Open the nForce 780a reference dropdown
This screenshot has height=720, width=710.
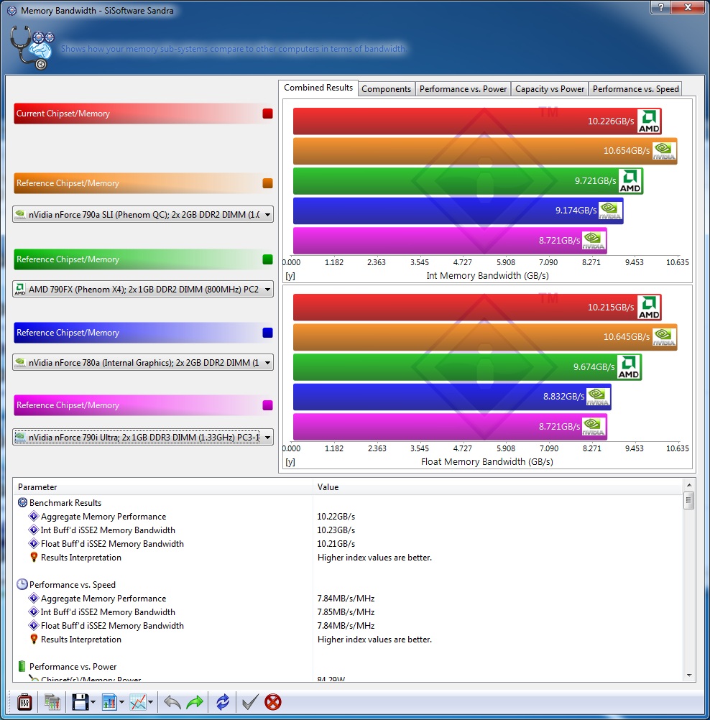[143, 363]
